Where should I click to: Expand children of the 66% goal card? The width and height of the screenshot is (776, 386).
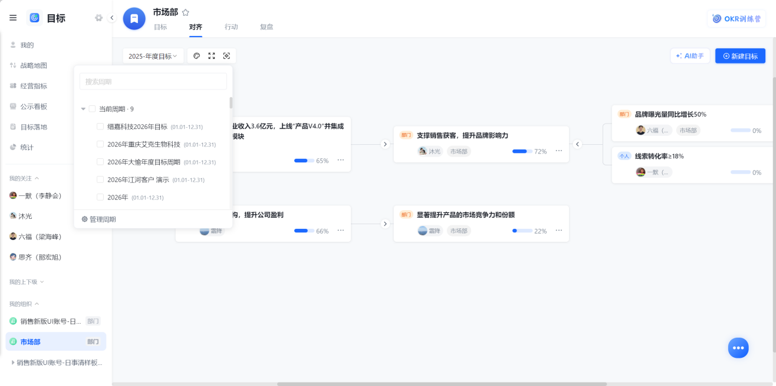point(385,224)
